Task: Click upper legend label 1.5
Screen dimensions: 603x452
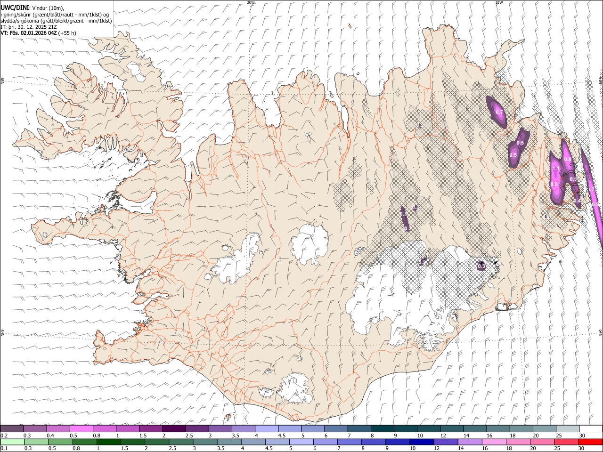Action: pyautogui.click(x=143, y=436)
